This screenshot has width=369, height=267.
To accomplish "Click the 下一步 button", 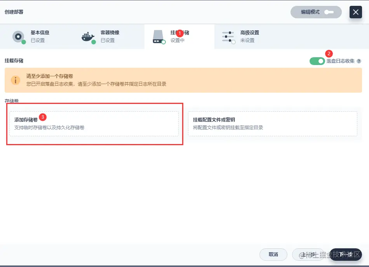I will pyautogui.click(x=345, y=255).
